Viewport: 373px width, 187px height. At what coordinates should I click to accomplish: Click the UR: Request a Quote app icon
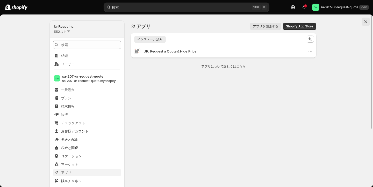(137, 51)
